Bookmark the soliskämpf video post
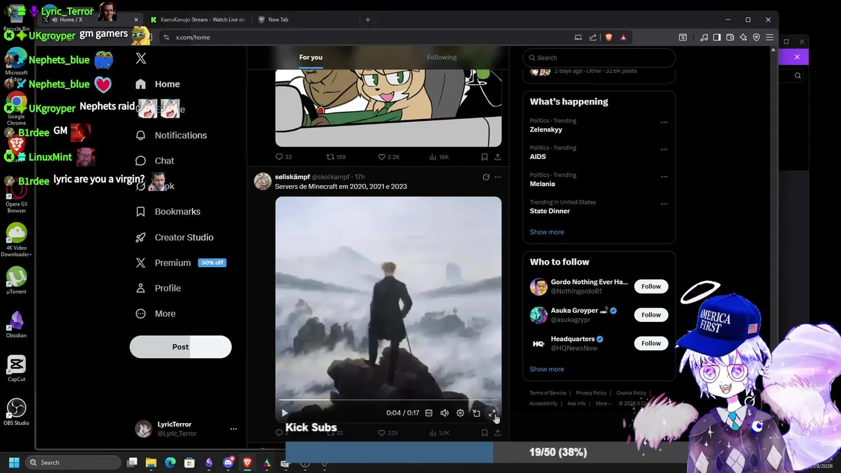 tap(484, 433)
